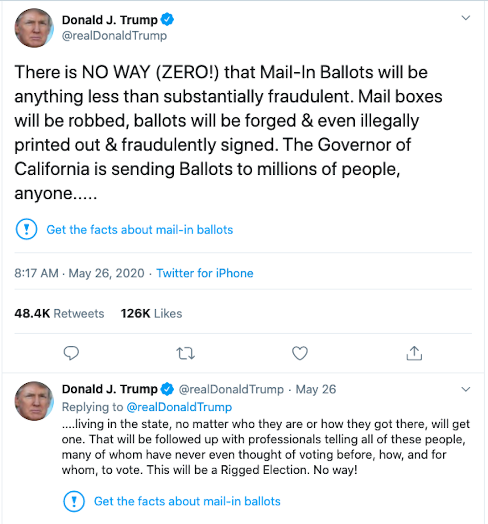Click verified badge on main tweet
Image resolution: width=488 pixels, height=524 pixels.
[168, 21]
